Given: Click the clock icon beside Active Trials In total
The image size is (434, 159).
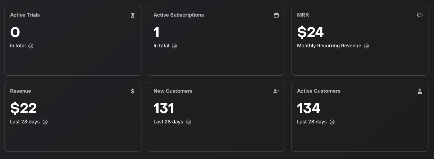Looking at the screenshot, I should [x=31, y=46].
